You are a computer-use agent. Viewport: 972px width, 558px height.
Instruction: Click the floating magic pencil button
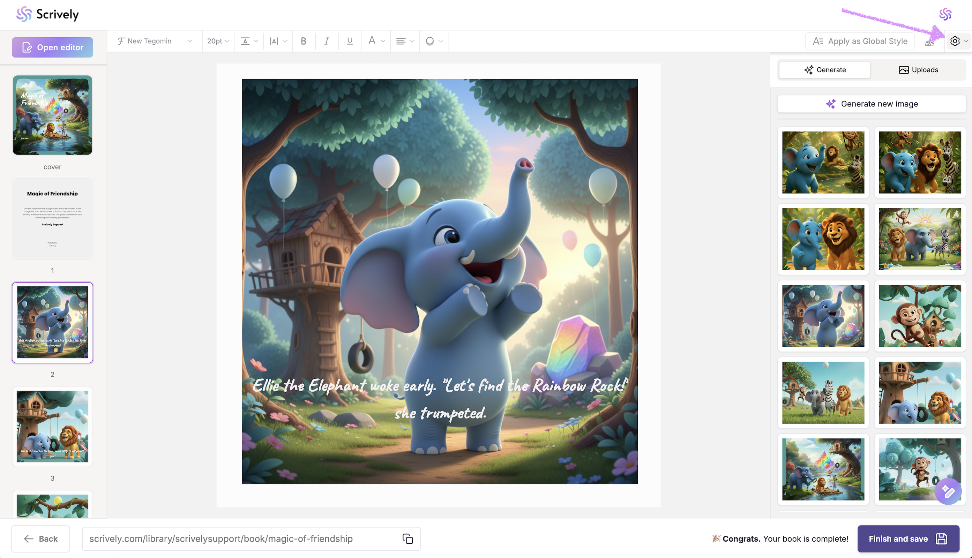pos(948,491)
